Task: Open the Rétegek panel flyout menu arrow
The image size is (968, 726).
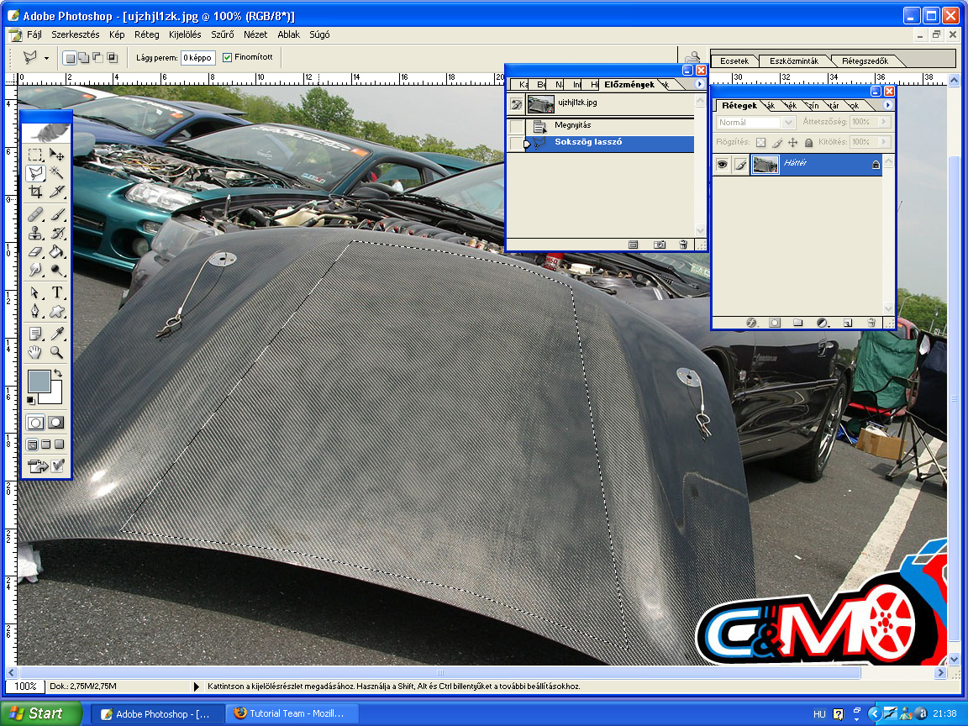Action: point(888,105)
